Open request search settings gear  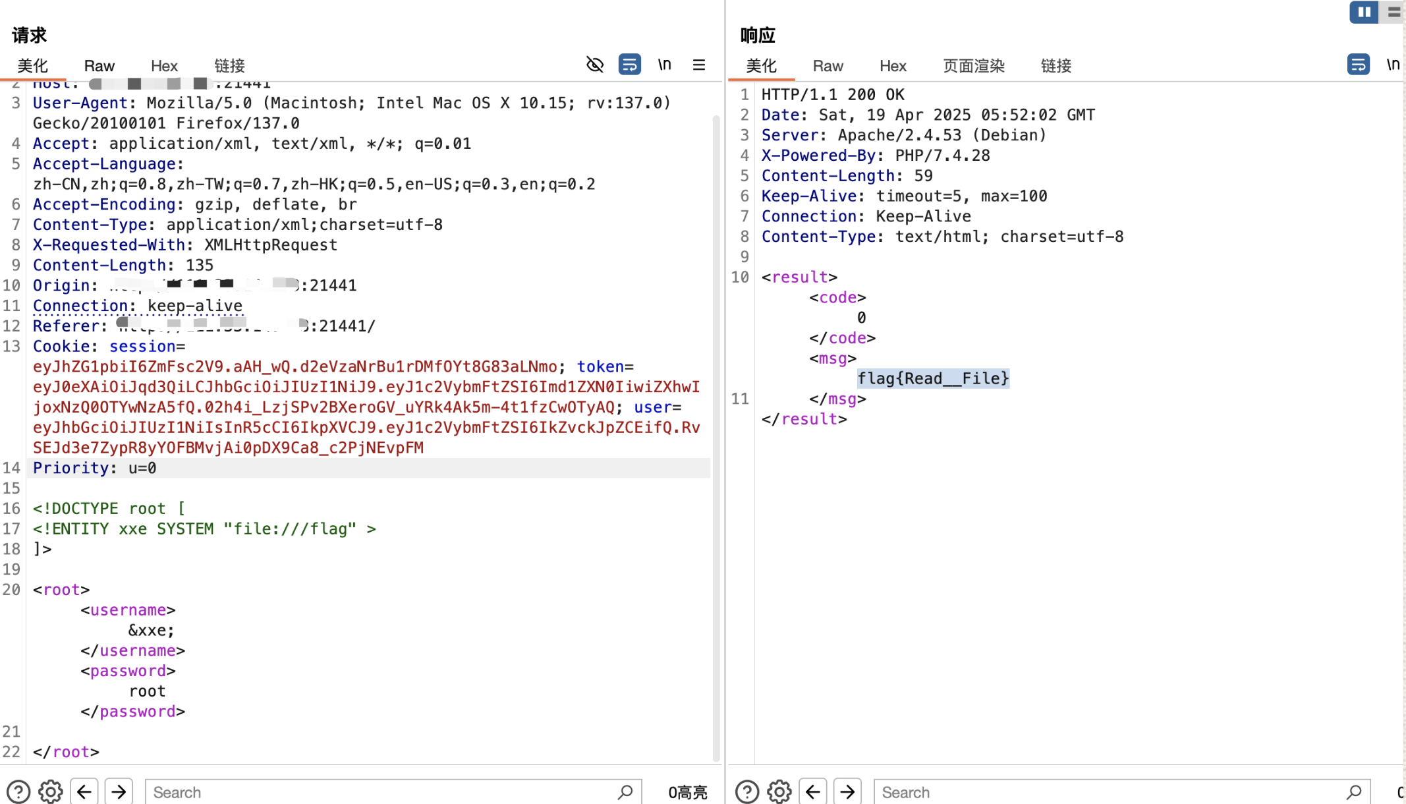pyautogui.click(x=51, y=791)
